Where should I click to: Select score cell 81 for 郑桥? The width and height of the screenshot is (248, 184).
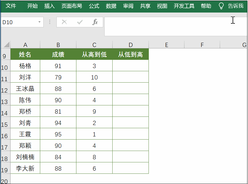(x=58, y=111)
